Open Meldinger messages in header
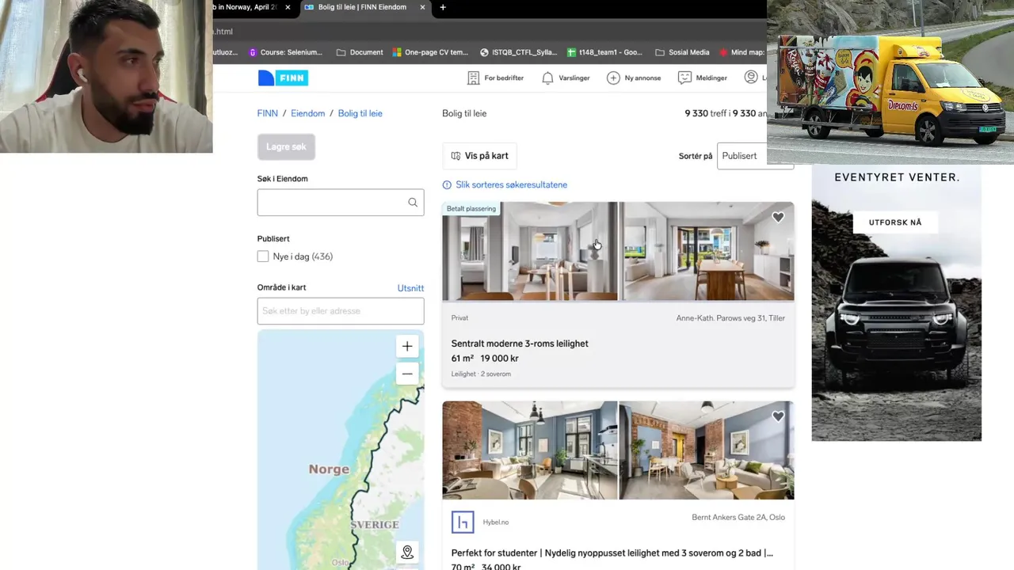The height and width of the screenshot is (570, 1014). click(x=703, y=78)
